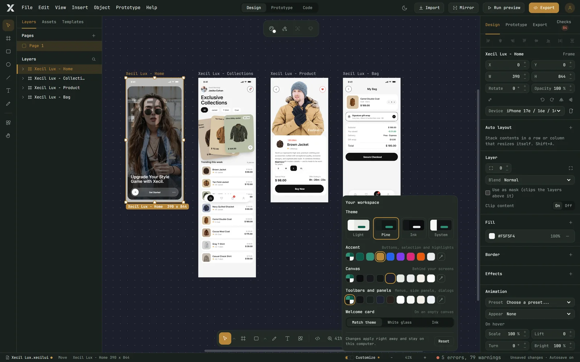The height and width of the screenshot is (362, 580).
Task: Turn clip content Off
Action: (x=568, y=206)
